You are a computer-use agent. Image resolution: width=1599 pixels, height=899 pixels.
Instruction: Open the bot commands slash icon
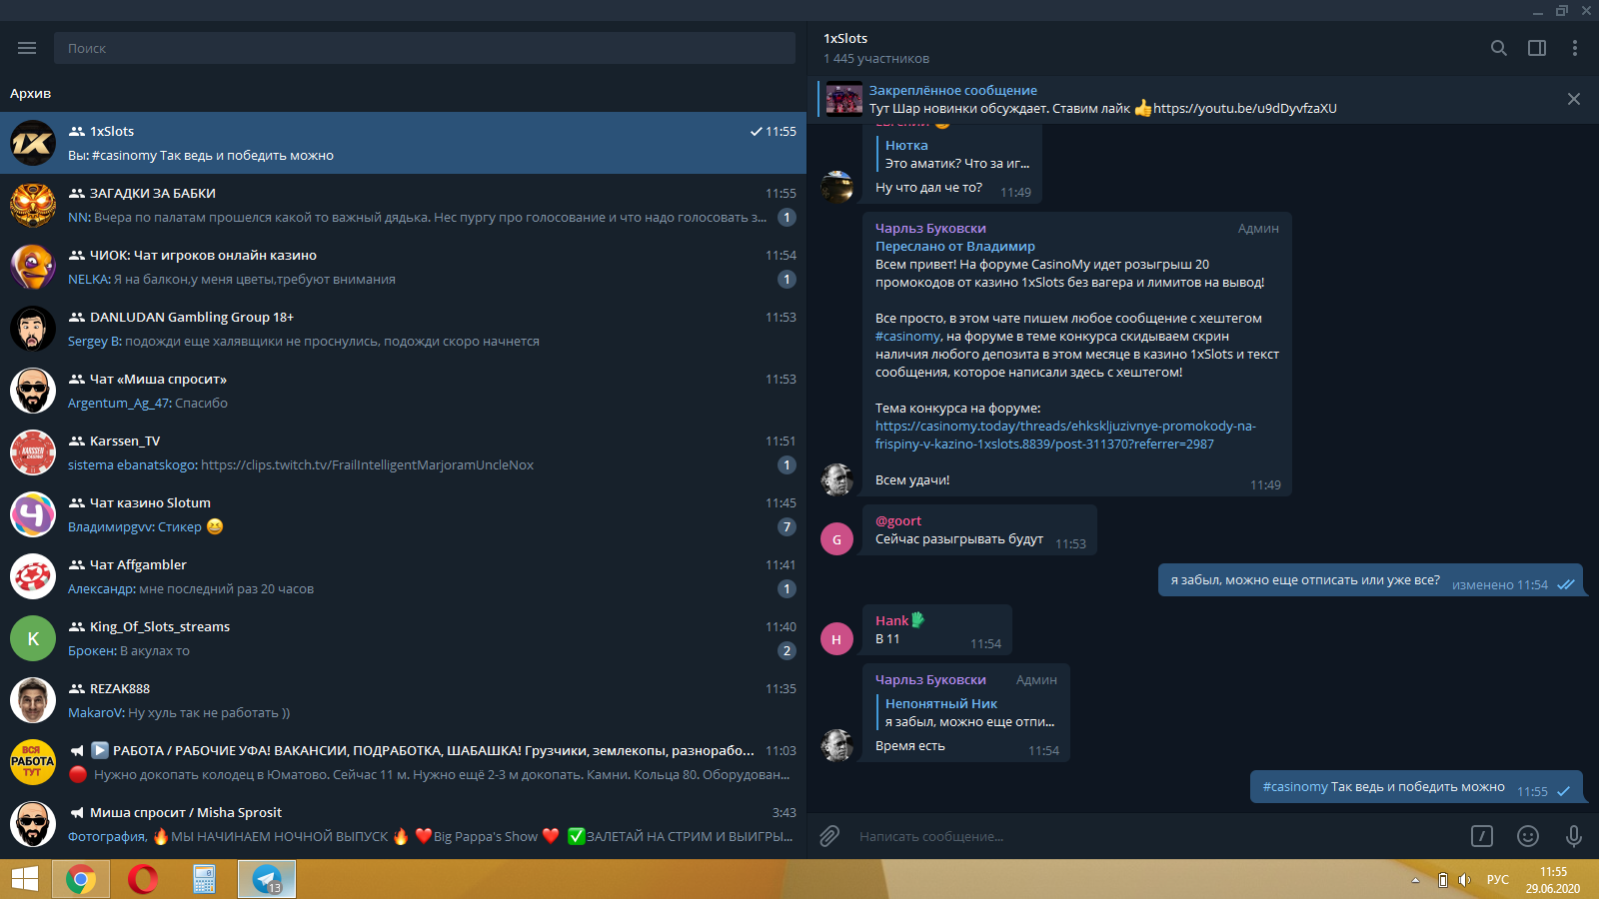click(1482, 836)
